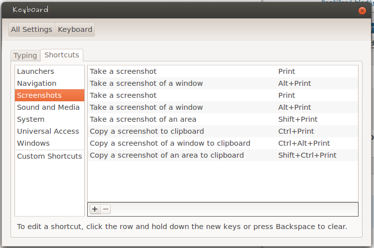Edit the Copy a screenshot to clipboard shortcut
The width and height of the screenshot is (374, 248).
click(223, 131)
